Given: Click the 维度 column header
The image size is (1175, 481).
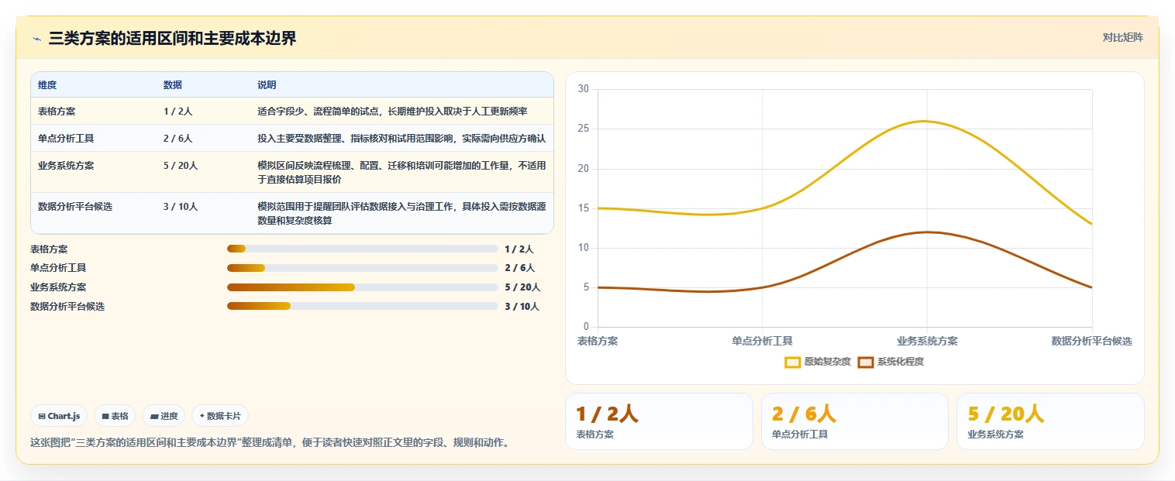Looking at the screenshot, I should (47, 85).
